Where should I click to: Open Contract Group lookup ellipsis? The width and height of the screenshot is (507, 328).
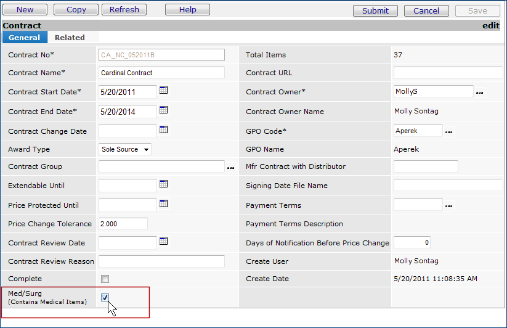point(231,167)
